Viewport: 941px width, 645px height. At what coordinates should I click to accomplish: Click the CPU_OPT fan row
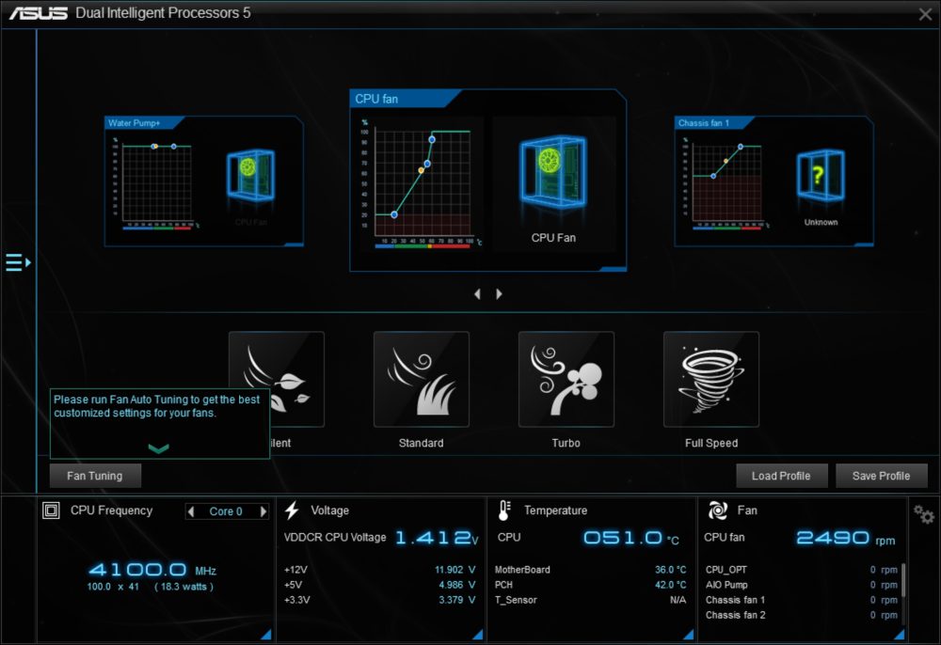(801, 570)
